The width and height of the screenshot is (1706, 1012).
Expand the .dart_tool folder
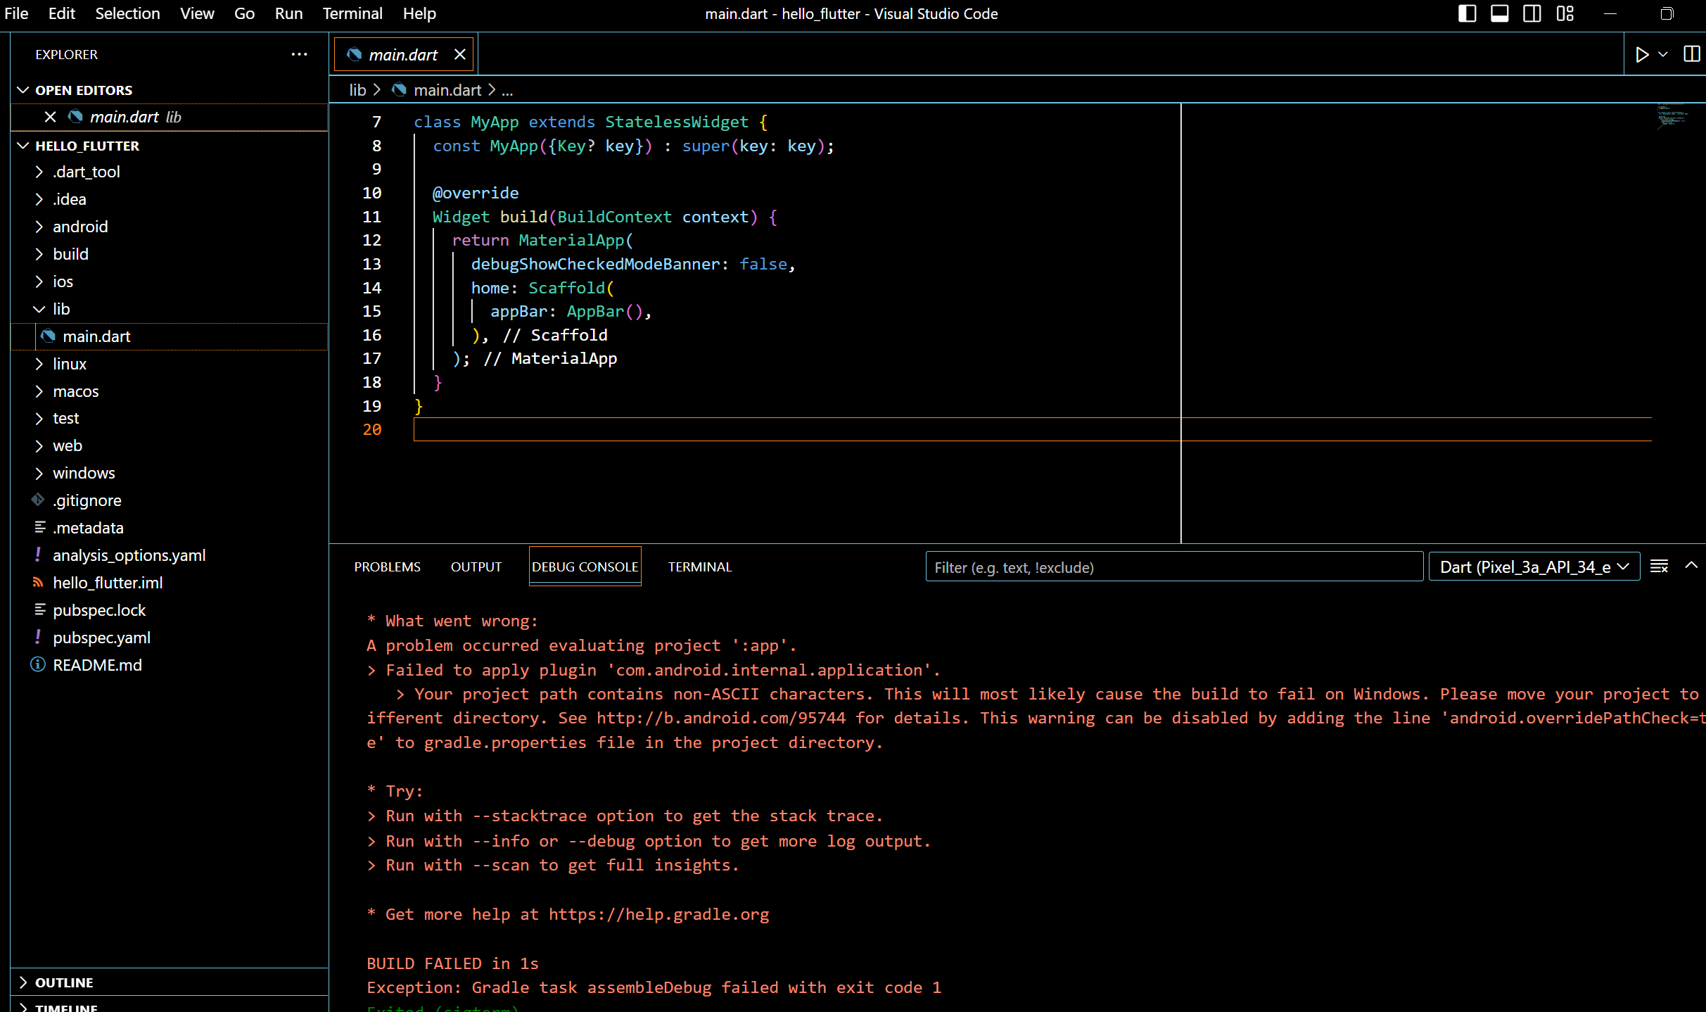170,172
